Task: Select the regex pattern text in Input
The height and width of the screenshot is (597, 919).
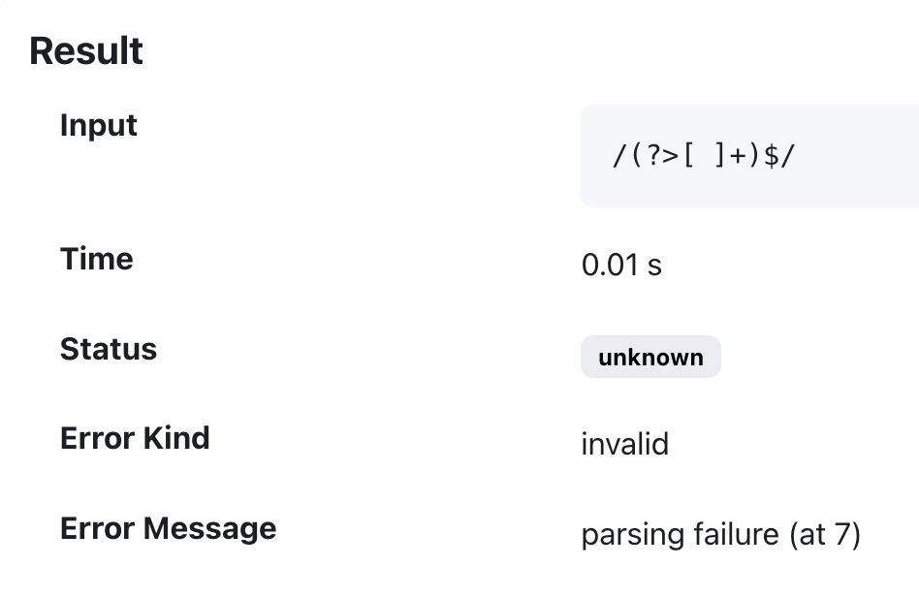Action: [x=703, y=156]
